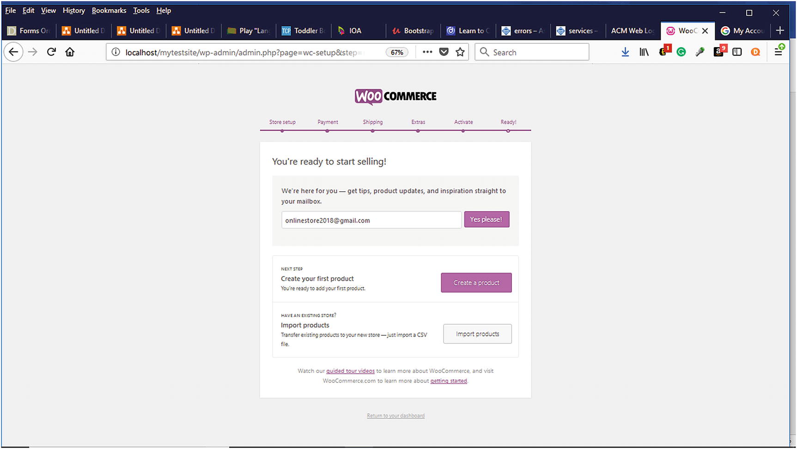Click the "You're ready to start selling!" heading
The height and width of the screenshot is (449, 797).
329,162
